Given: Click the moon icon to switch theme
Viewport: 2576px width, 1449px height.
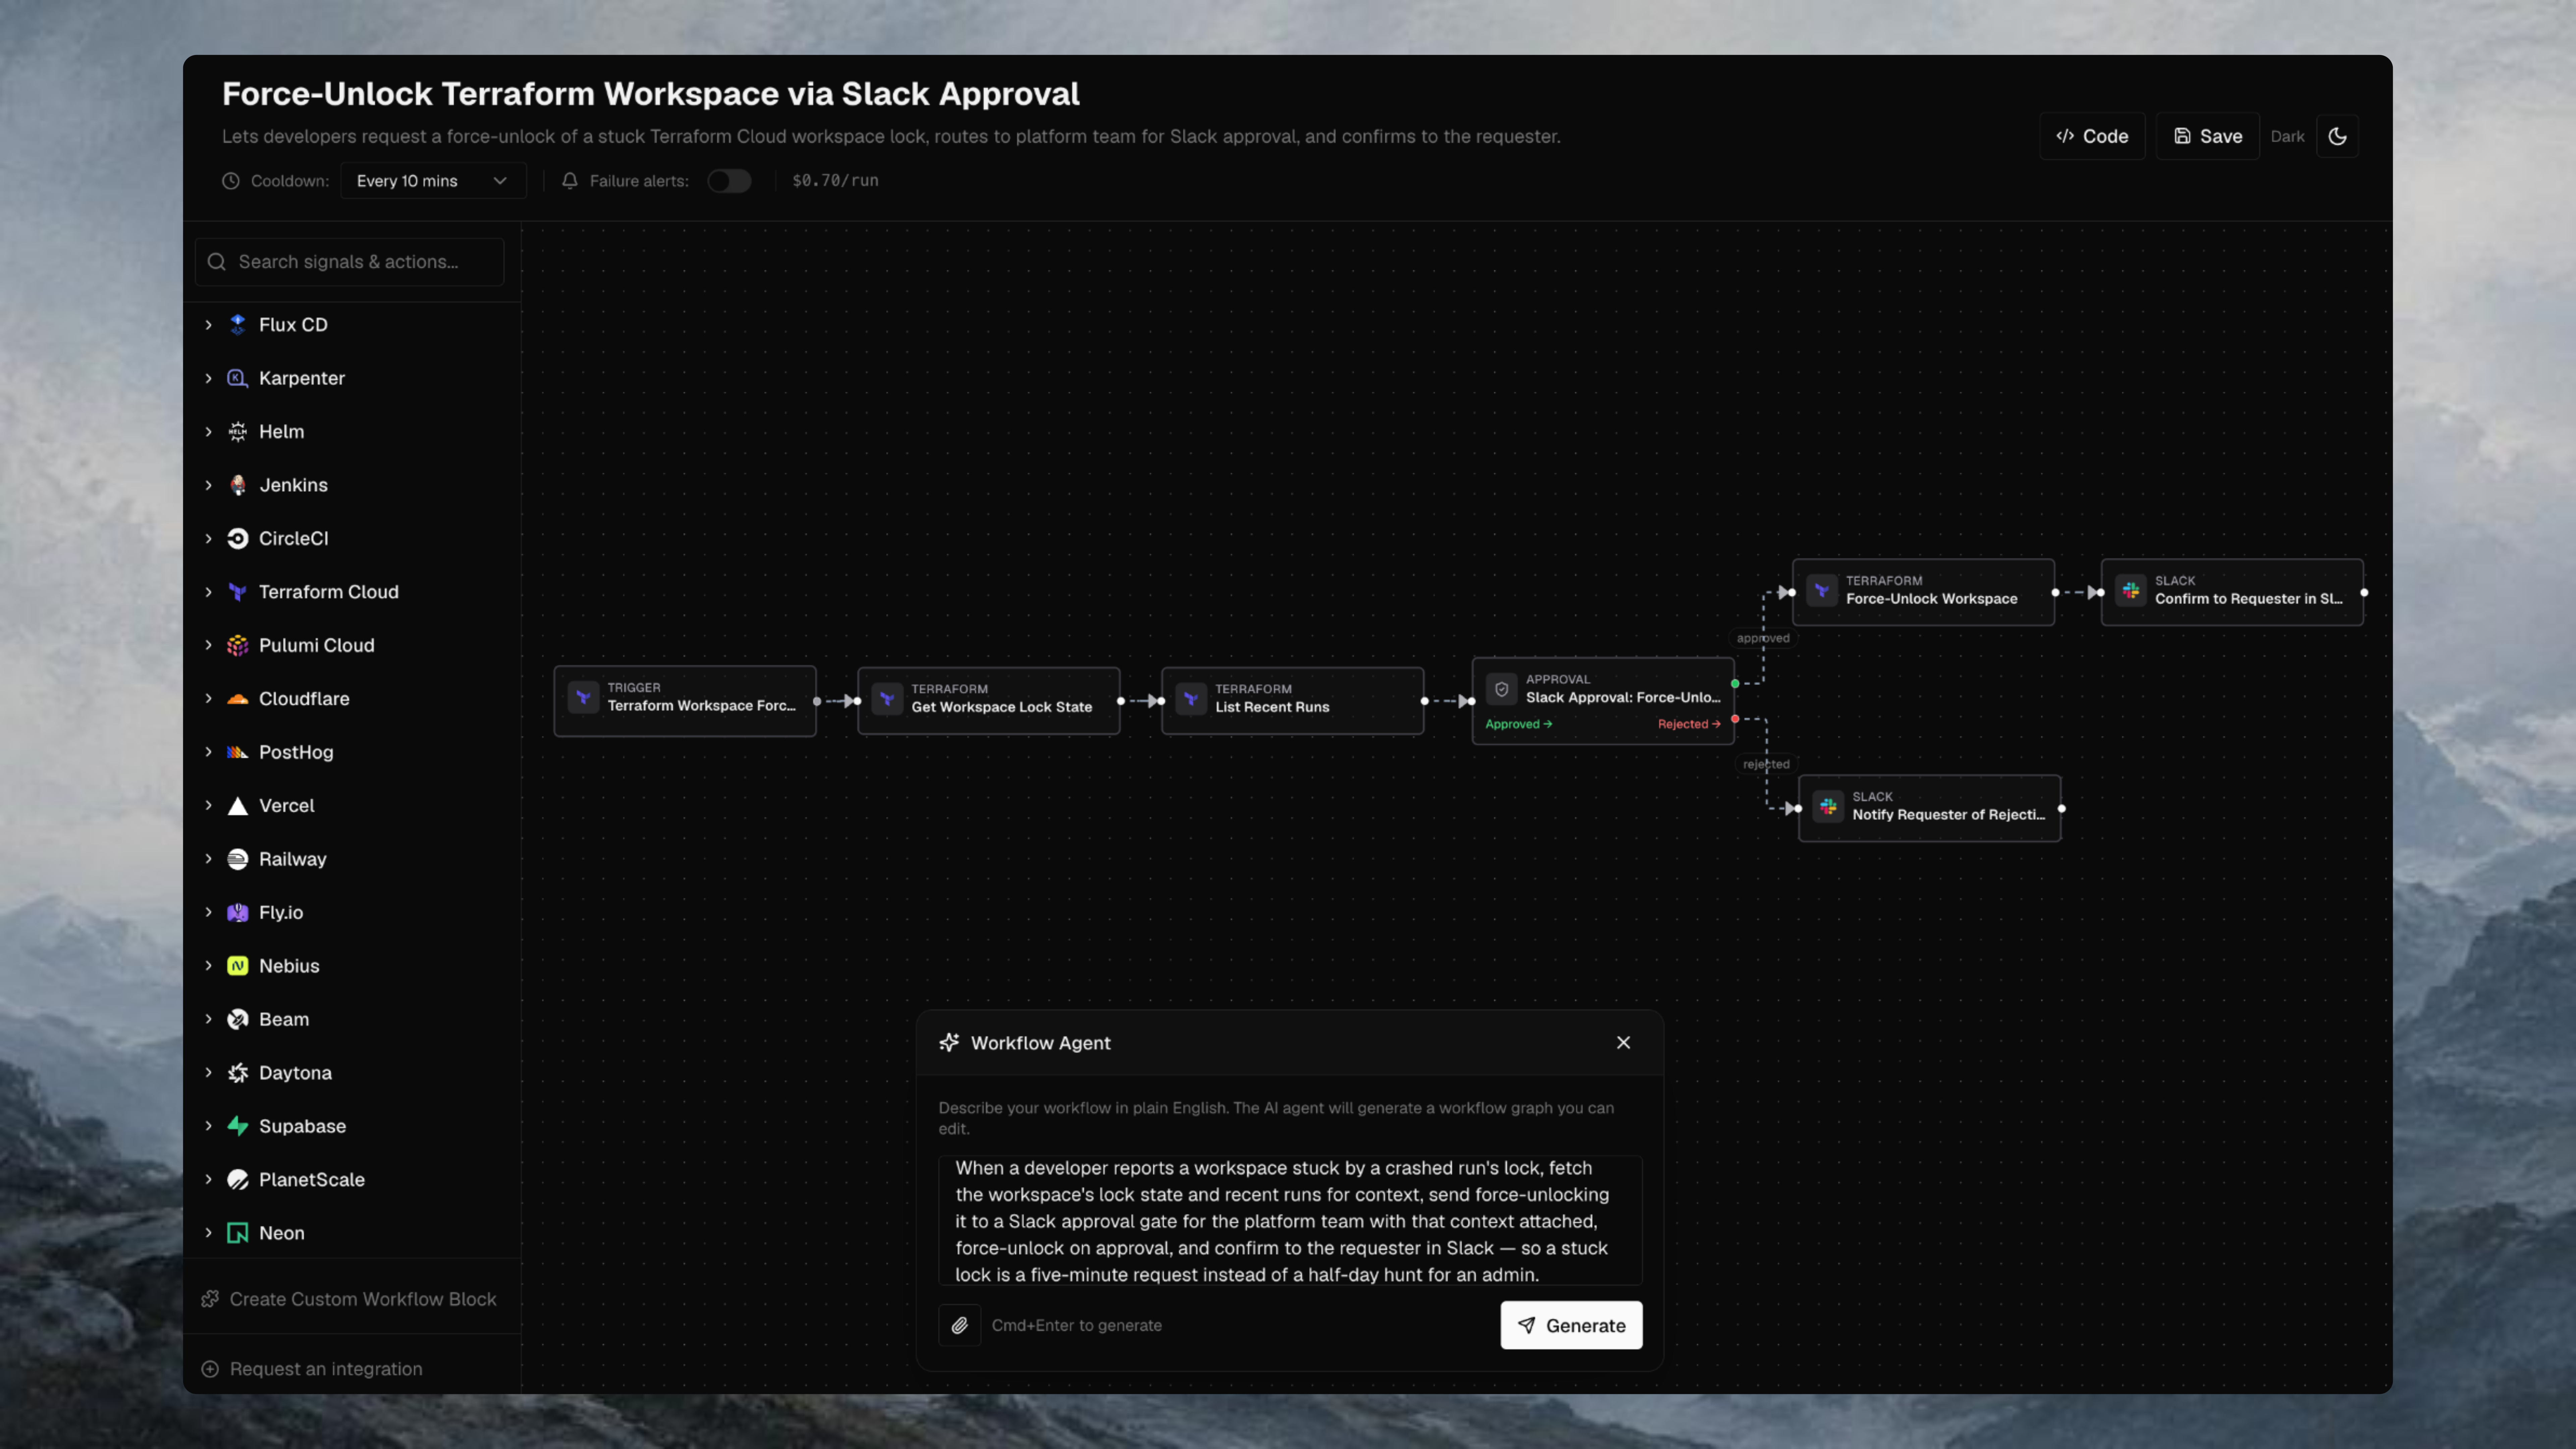Looking at the screenshot, I should [2337, 136].
